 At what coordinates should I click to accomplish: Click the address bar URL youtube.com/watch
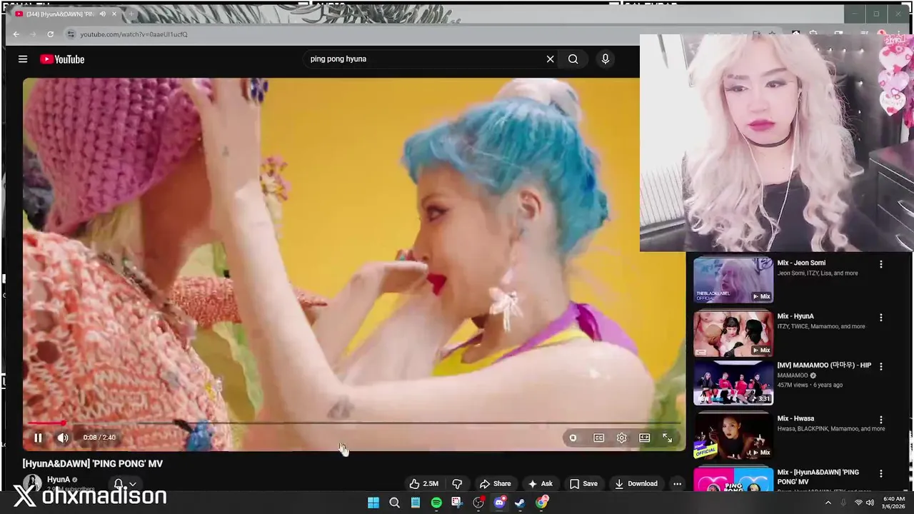[134, 34]
